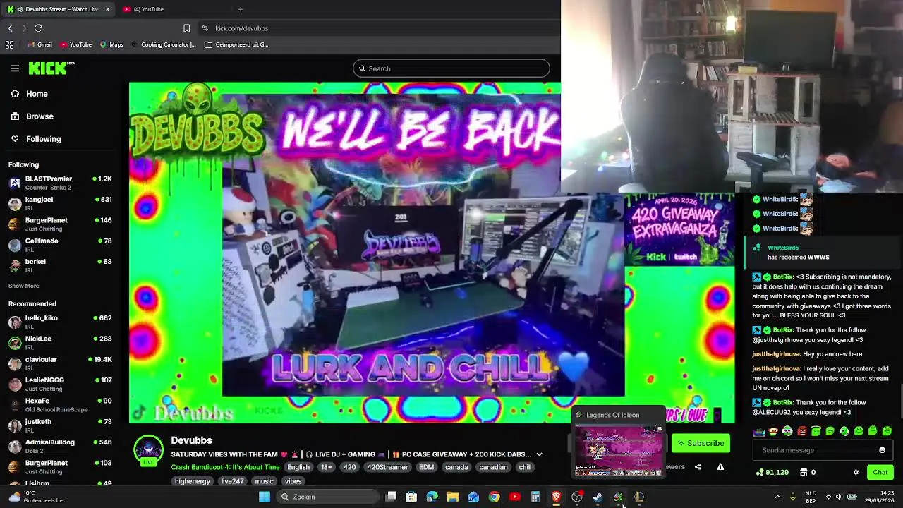Open Google Chrome from the taskbar
Viewport: 903px width, 508px height.
click(x=494, y=497)
